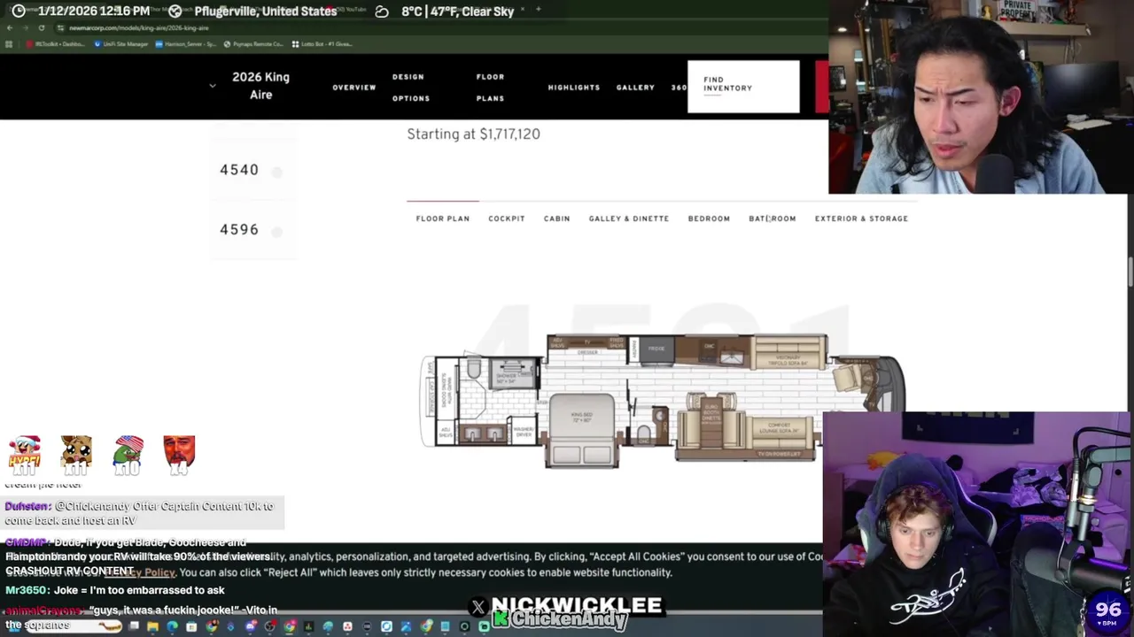Open the Lotto Bot bookmark

pos(322,43)
